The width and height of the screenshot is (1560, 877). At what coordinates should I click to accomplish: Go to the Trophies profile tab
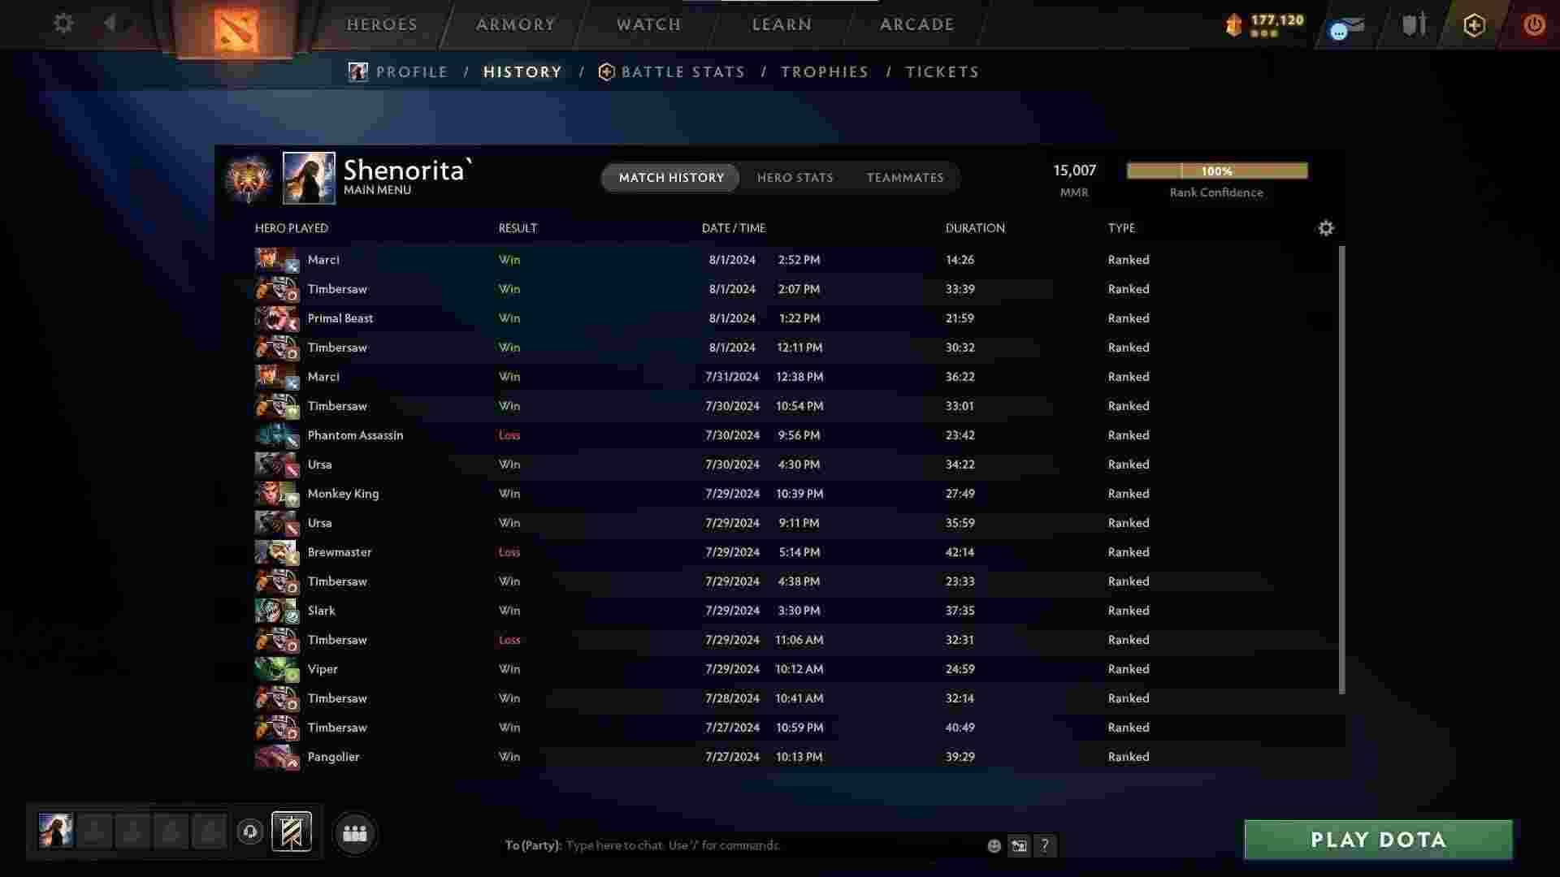click(825, 72)
